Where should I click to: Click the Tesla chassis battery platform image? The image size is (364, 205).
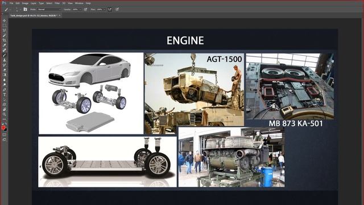(107, 162)
